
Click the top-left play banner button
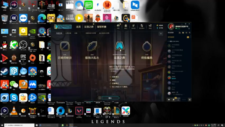[65, 27]
